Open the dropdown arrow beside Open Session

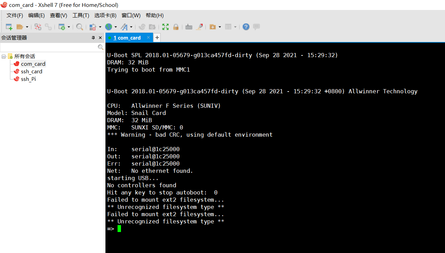point(27,27)
